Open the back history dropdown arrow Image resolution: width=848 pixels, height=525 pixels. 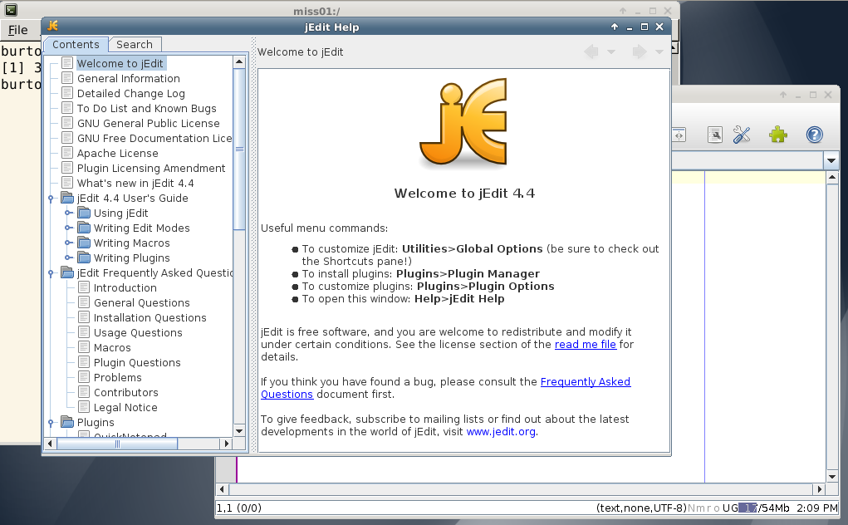[x=611, y=52]
